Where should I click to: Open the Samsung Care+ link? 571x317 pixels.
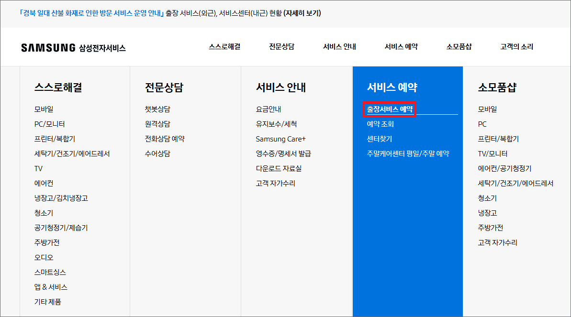point(281,139)
